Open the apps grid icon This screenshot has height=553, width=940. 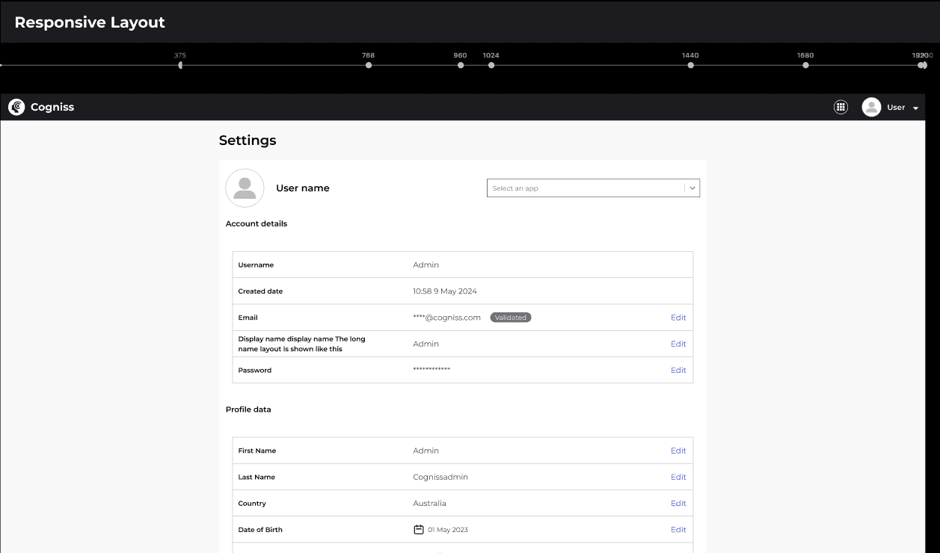(x=841, y=108)
